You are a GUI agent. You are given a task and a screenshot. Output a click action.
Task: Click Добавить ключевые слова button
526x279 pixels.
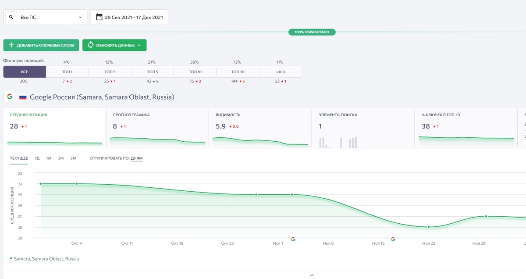[42, 45]
